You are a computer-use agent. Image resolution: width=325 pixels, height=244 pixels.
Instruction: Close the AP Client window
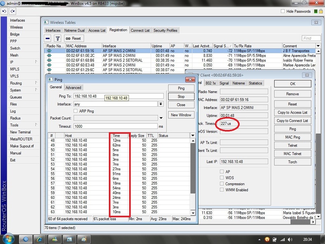(x=307, y=75)
